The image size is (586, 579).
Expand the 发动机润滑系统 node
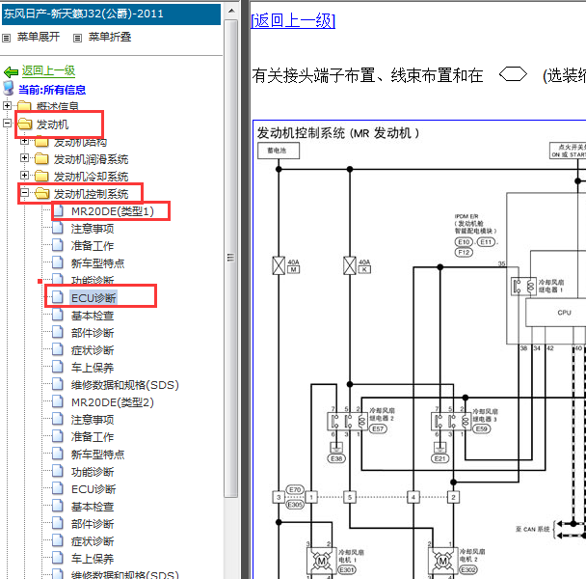(x=25, y=157)
